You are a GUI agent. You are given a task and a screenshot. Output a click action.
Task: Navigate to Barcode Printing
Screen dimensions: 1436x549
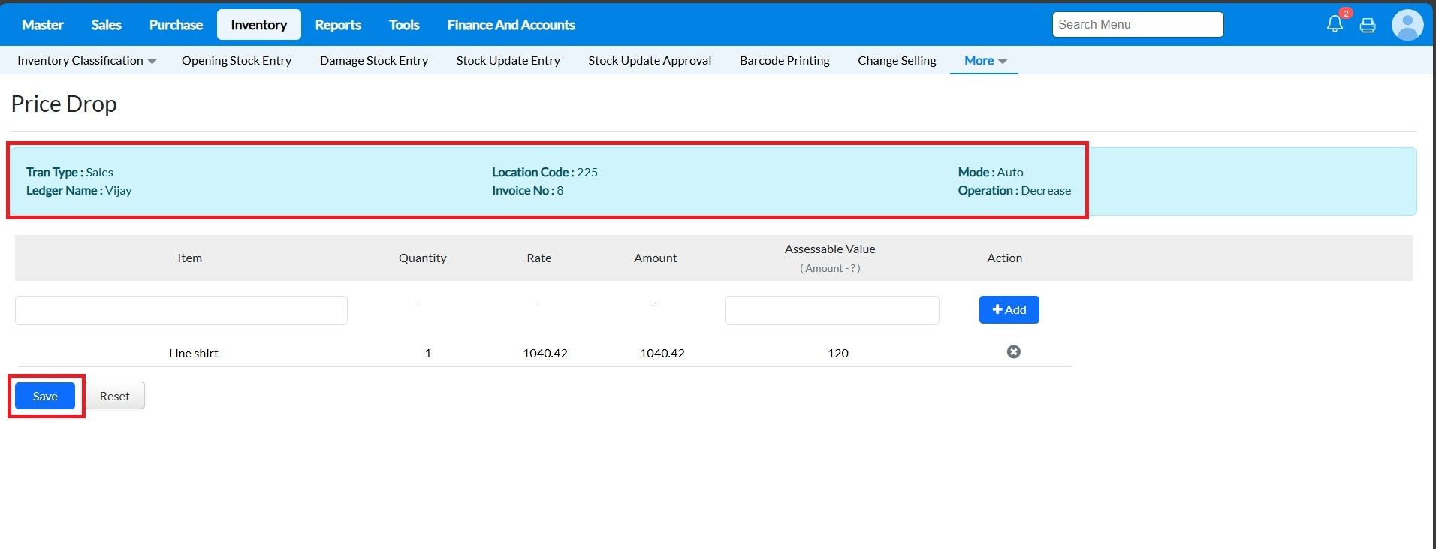(x=784, y=61)
